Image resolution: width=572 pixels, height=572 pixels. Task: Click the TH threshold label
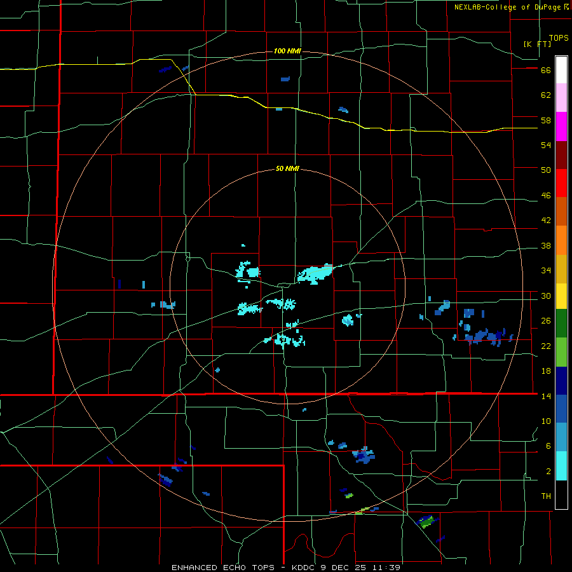546,496
